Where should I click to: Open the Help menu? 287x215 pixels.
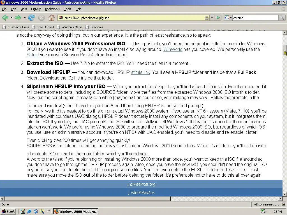click(78, 9)
